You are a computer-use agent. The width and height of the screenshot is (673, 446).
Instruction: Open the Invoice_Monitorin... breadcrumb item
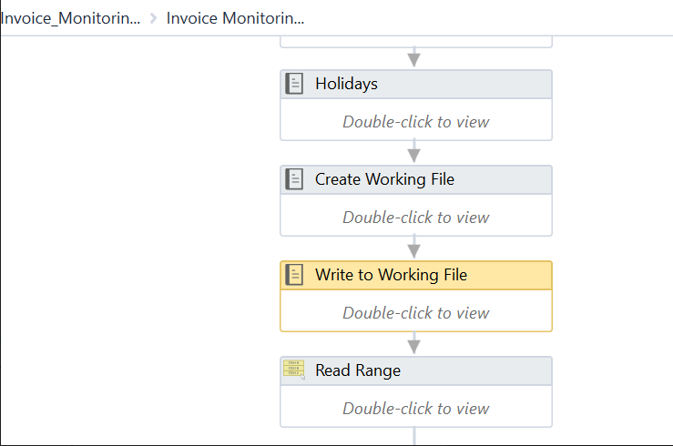coord(70,18)
